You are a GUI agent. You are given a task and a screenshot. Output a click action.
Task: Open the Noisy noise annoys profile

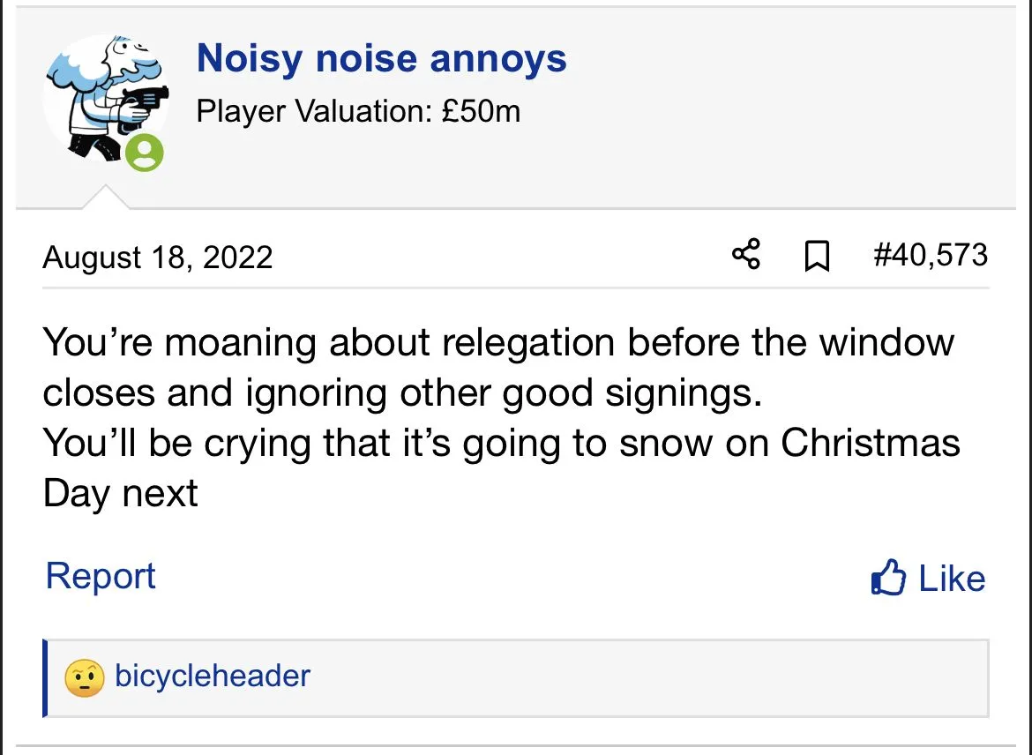tap(381, 59)
